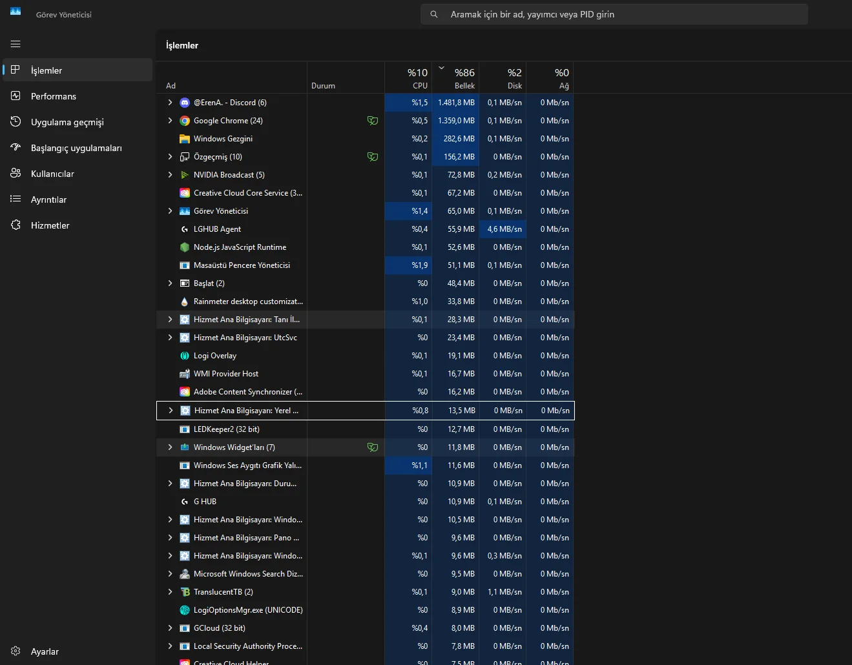Expand the Google Chrome process group
Screen dimensions: 852x665
click(x=170, y=121)
